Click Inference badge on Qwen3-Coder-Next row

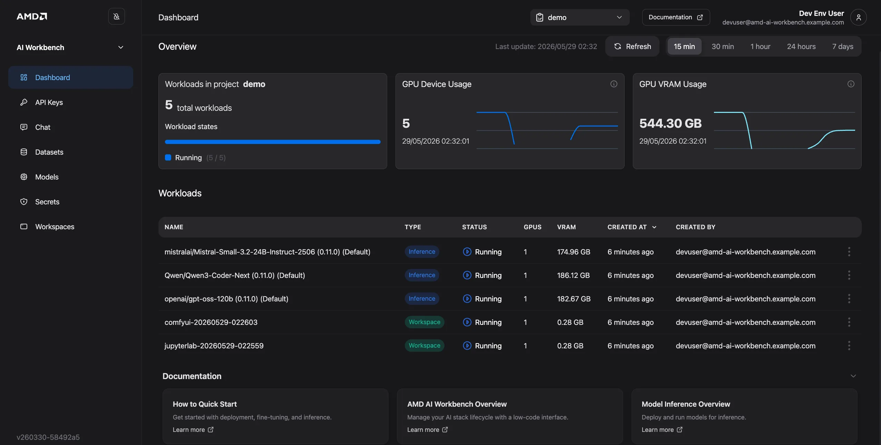[422, 275]
